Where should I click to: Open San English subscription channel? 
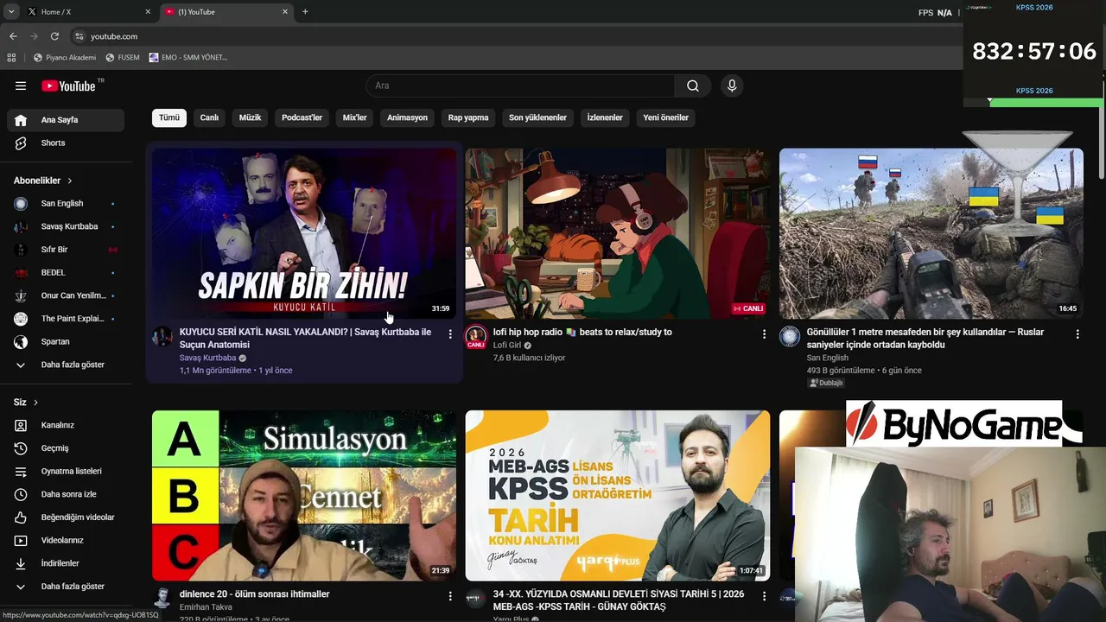(x=66, y=204)
